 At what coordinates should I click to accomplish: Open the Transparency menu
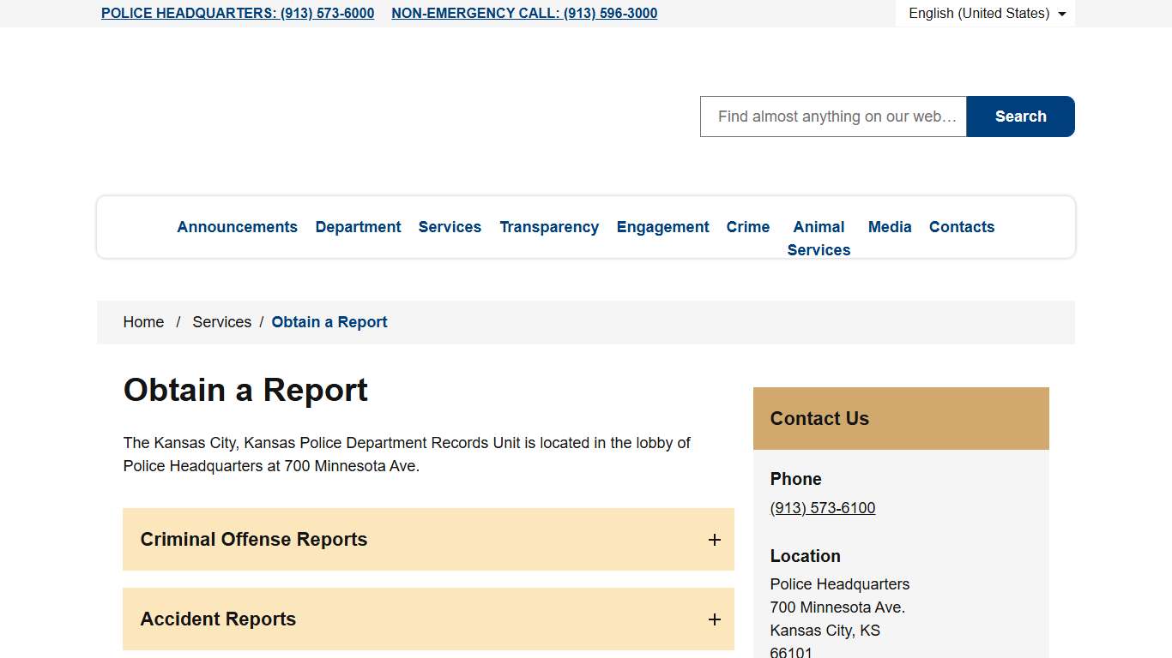pos(549,227)
